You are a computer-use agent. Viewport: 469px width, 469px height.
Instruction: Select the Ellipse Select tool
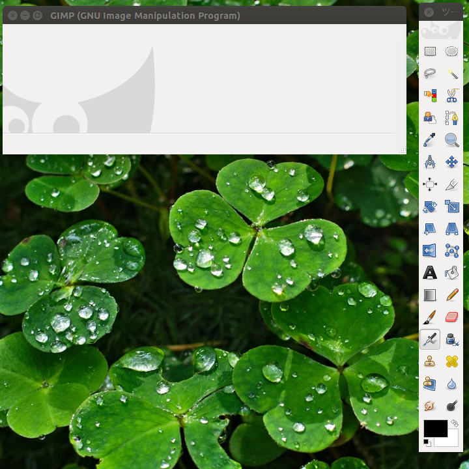coord(451,51)
